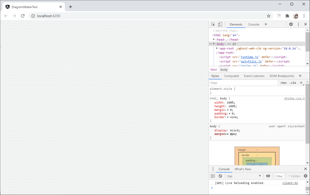Open the Extensions puzzle icon

point(287,16)
